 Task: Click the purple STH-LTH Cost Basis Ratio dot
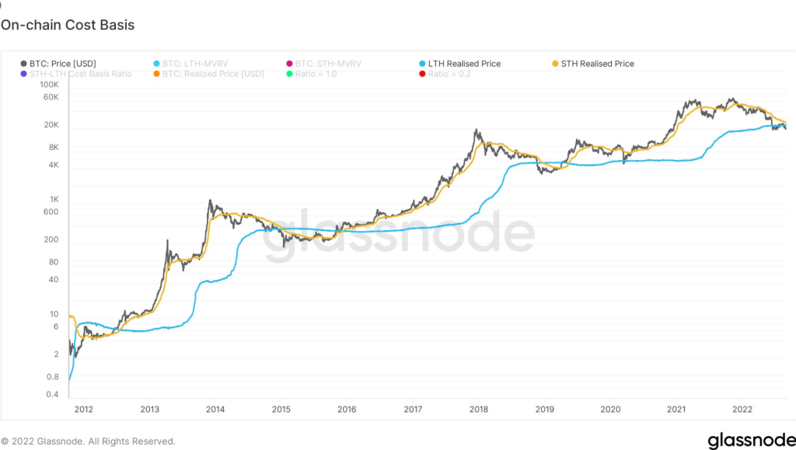(x=23, y=74)
